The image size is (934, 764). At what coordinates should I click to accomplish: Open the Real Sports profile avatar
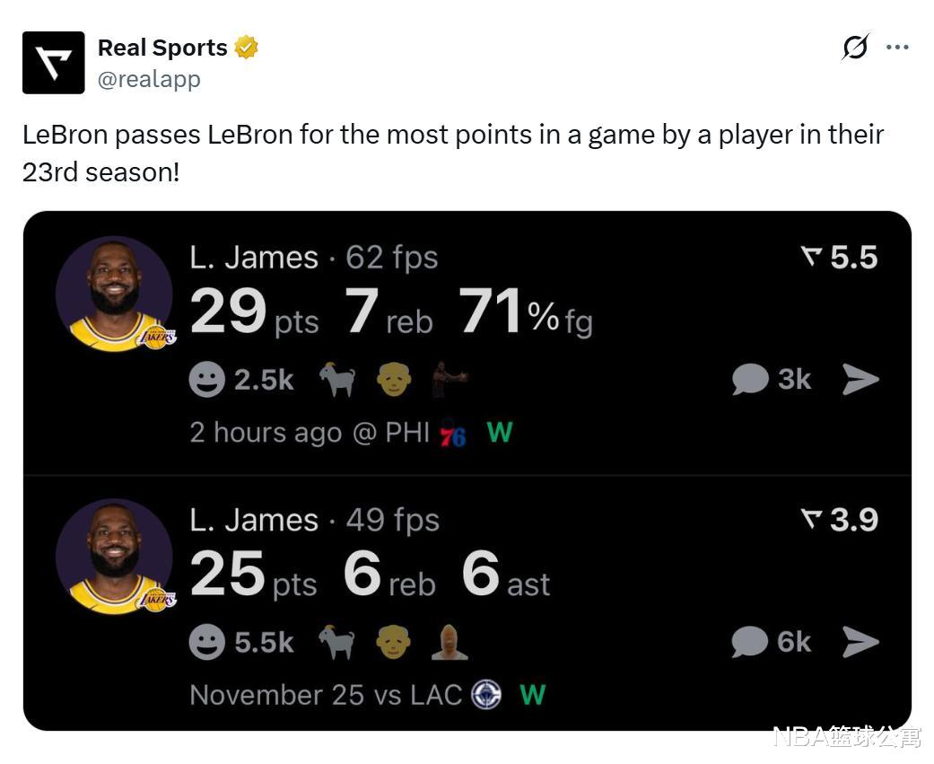pyautogui.click(x=53, y=63)
